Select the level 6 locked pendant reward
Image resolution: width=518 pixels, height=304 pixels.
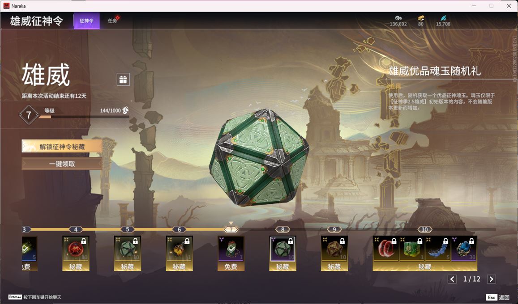click(179, 253)
